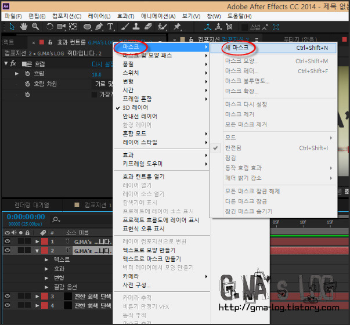Click red label color of layer 4

(x=45, y=305)
